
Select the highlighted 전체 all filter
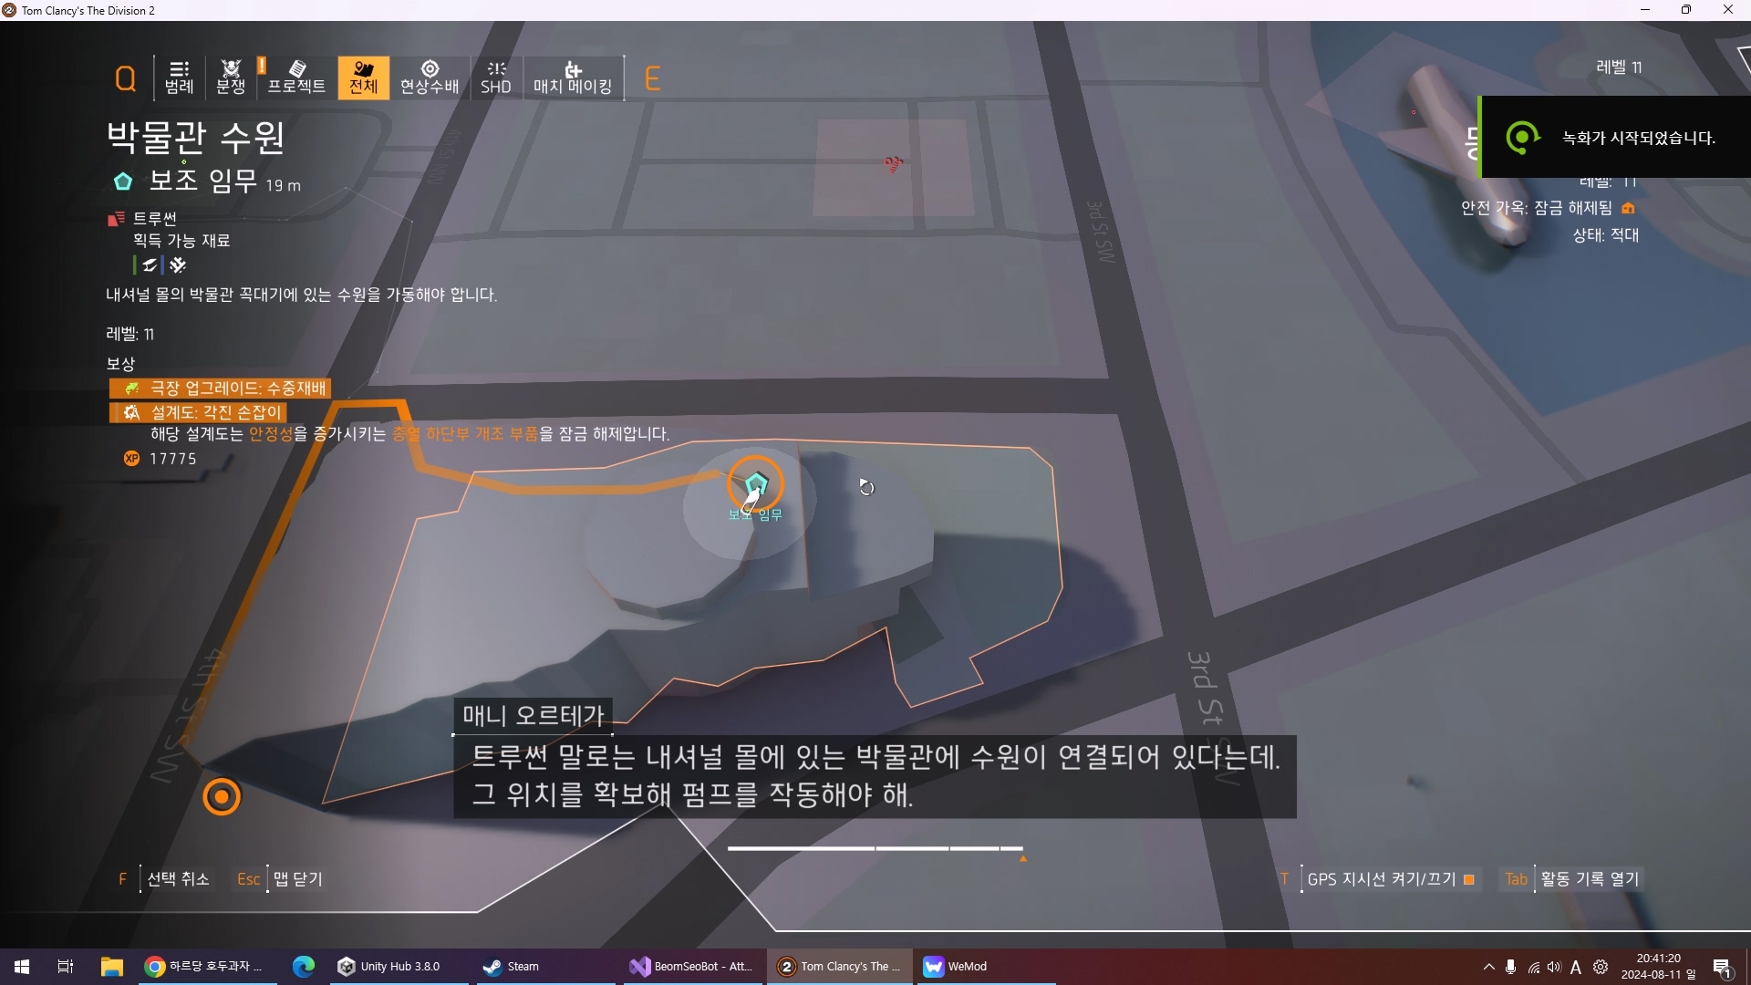(x=363, y=78)
